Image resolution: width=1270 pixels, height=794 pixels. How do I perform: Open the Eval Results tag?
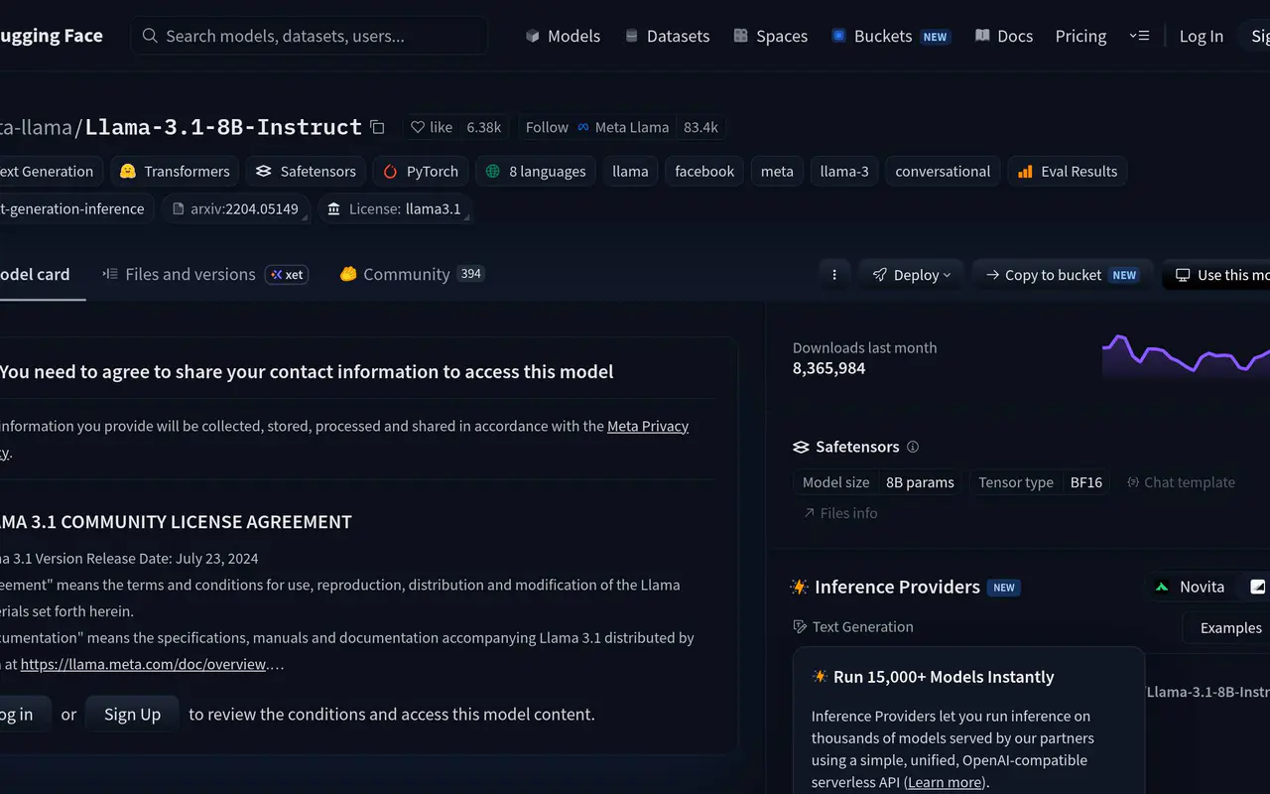(x=1068, y=171)
